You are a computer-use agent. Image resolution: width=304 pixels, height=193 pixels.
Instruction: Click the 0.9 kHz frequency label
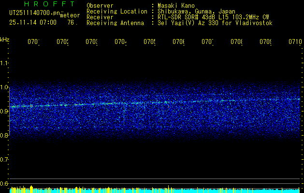pos(4,111)
